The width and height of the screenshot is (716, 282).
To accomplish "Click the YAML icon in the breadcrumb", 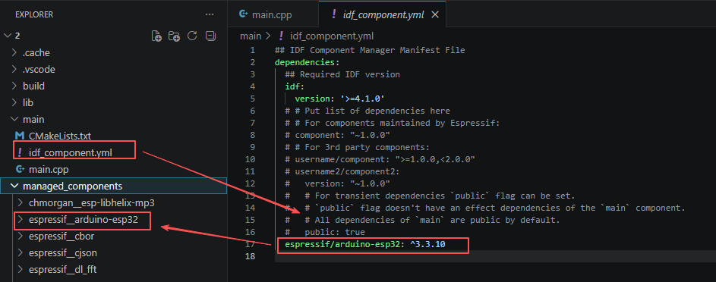I will (x=281, y=36).
